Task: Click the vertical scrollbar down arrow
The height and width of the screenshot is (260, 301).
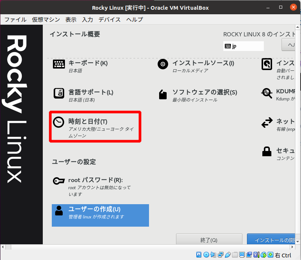Action: [x=298, y=242]
